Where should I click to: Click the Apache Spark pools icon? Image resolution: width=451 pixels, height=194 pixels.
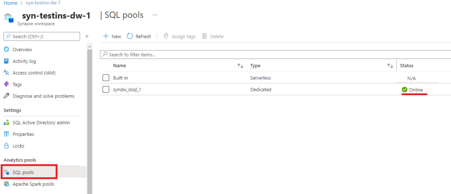tap(6, 184)
